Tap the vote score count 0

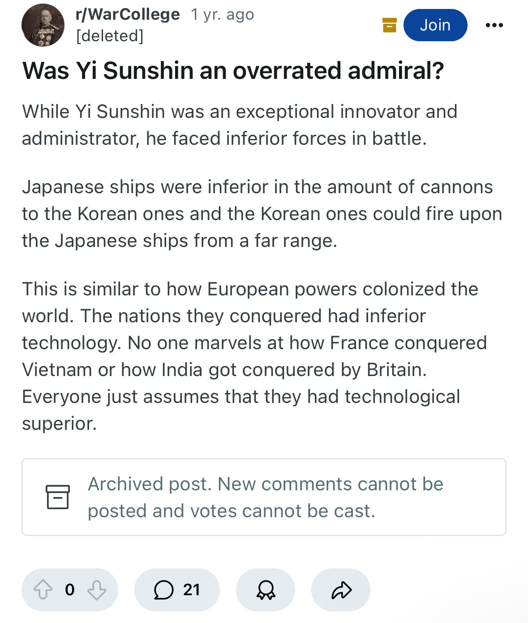[x=70, y=590]
